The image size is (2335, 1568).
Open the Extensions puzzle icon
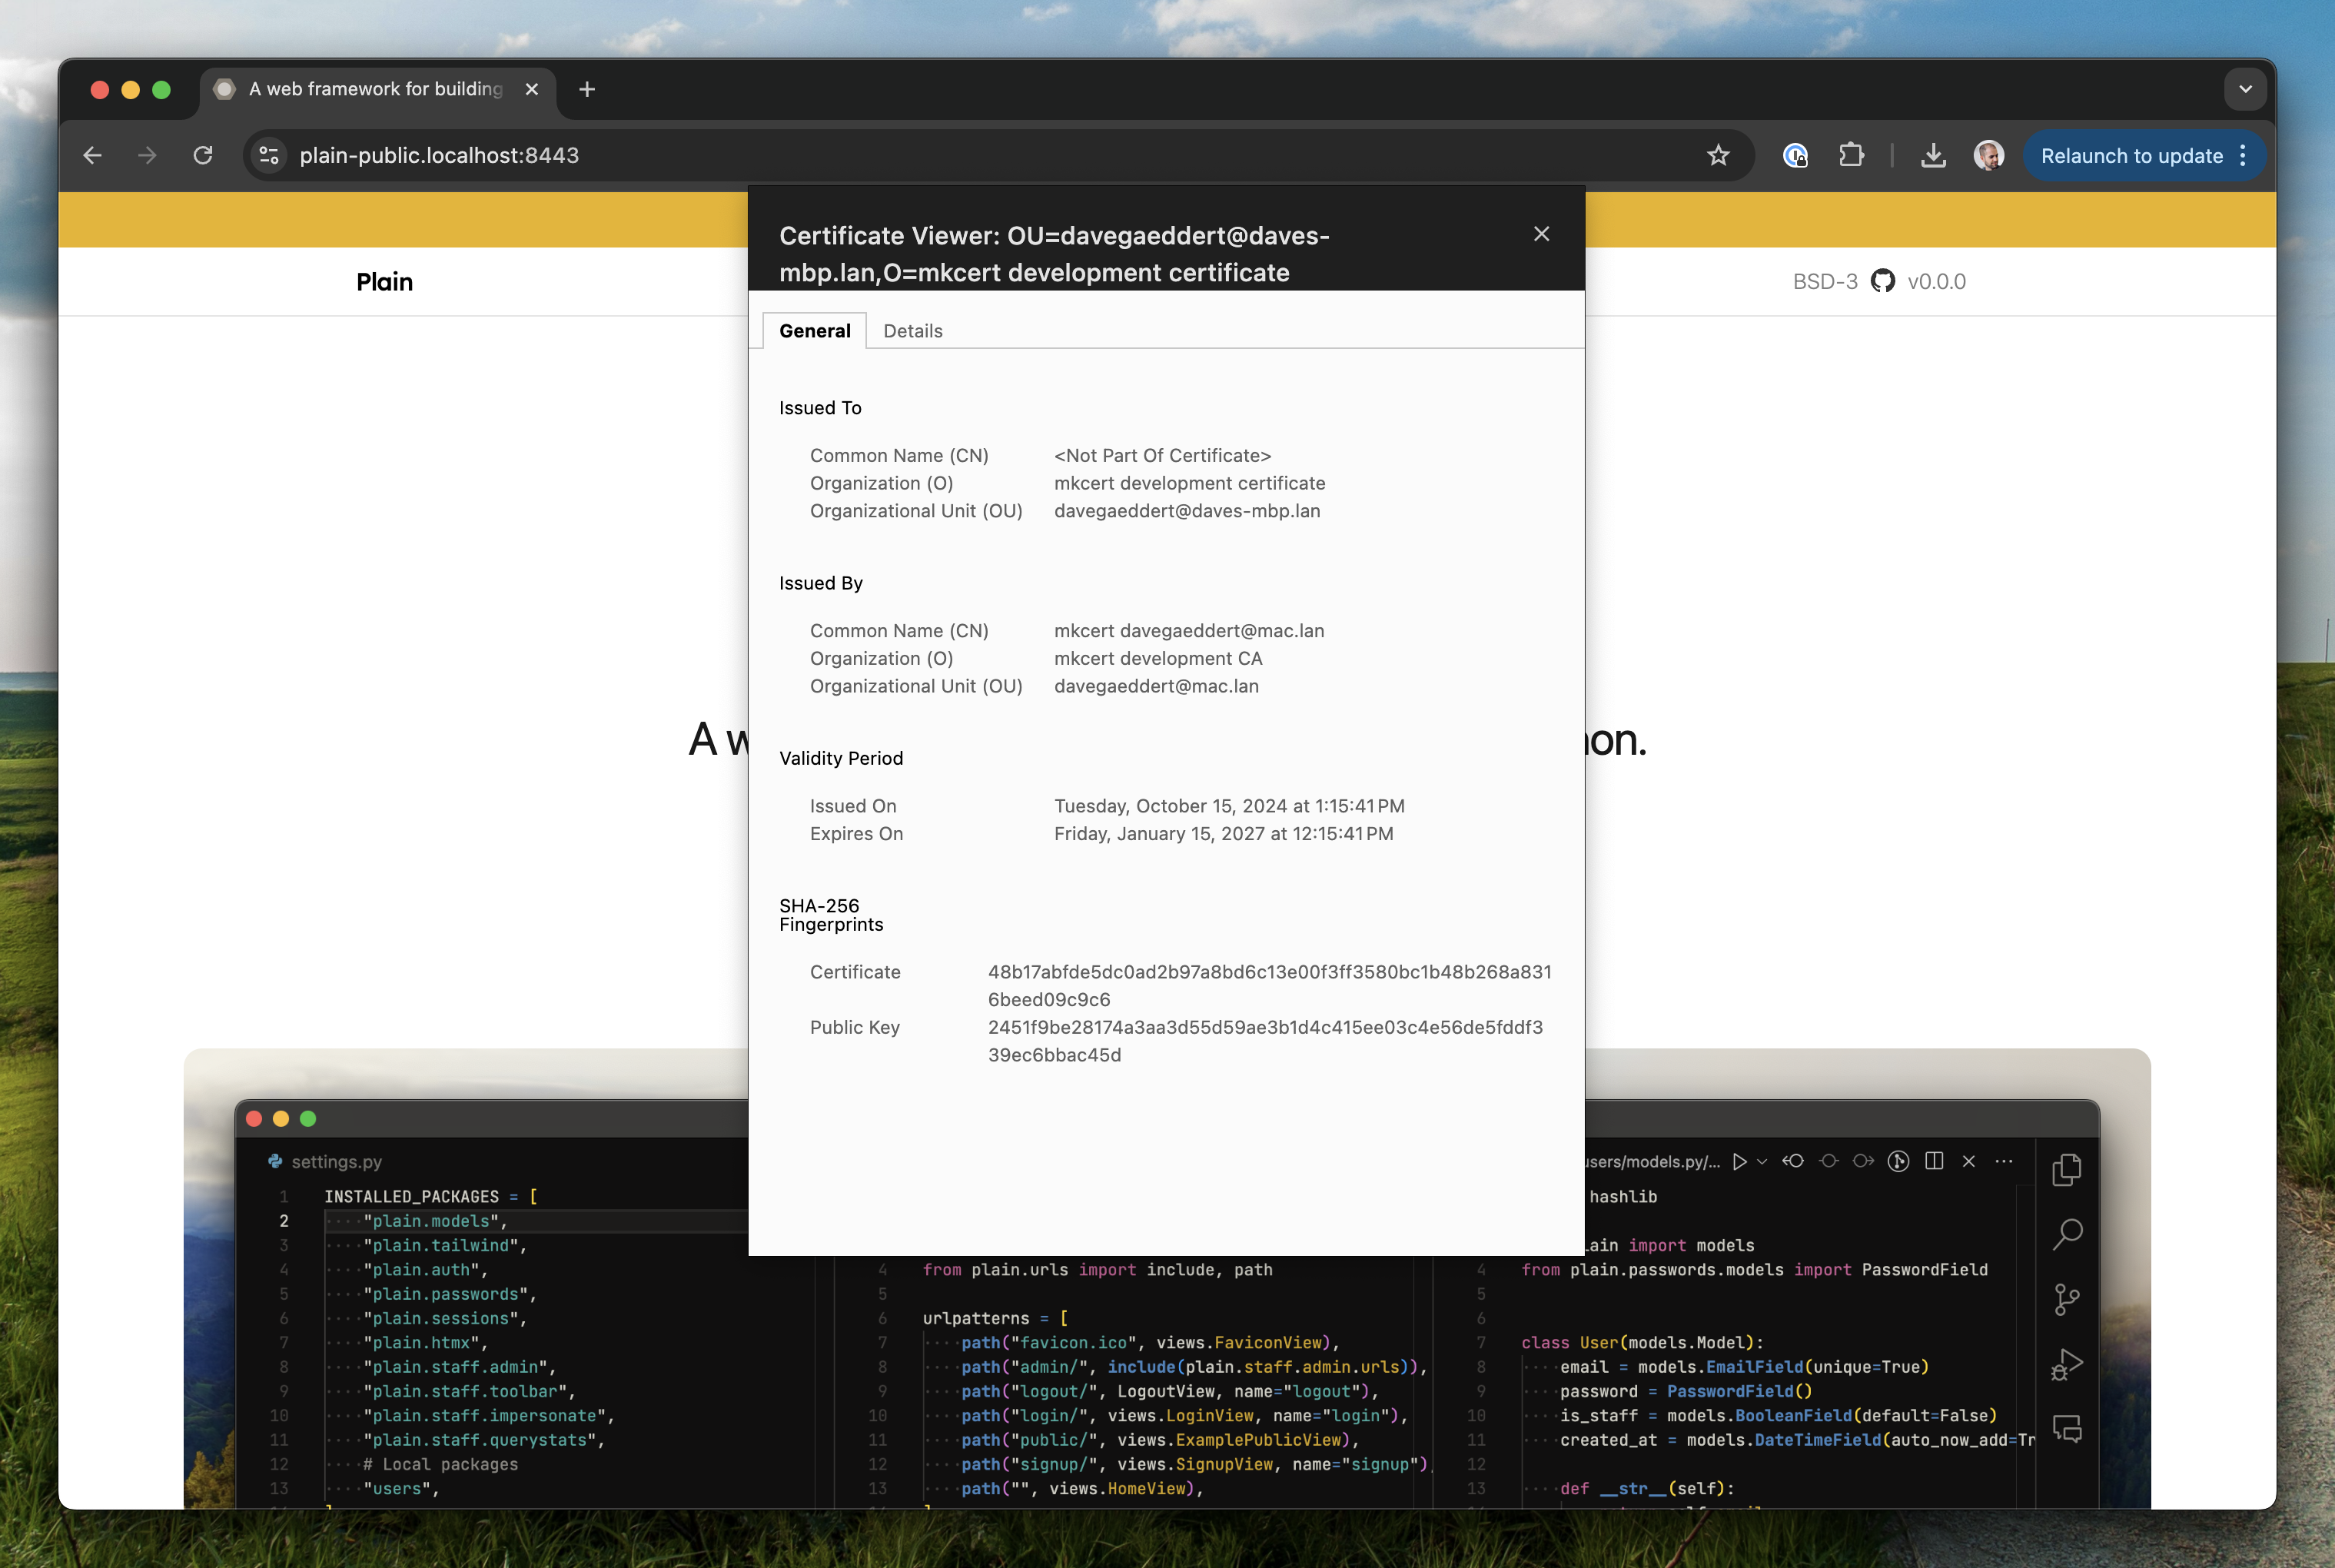click(1850, 155)
